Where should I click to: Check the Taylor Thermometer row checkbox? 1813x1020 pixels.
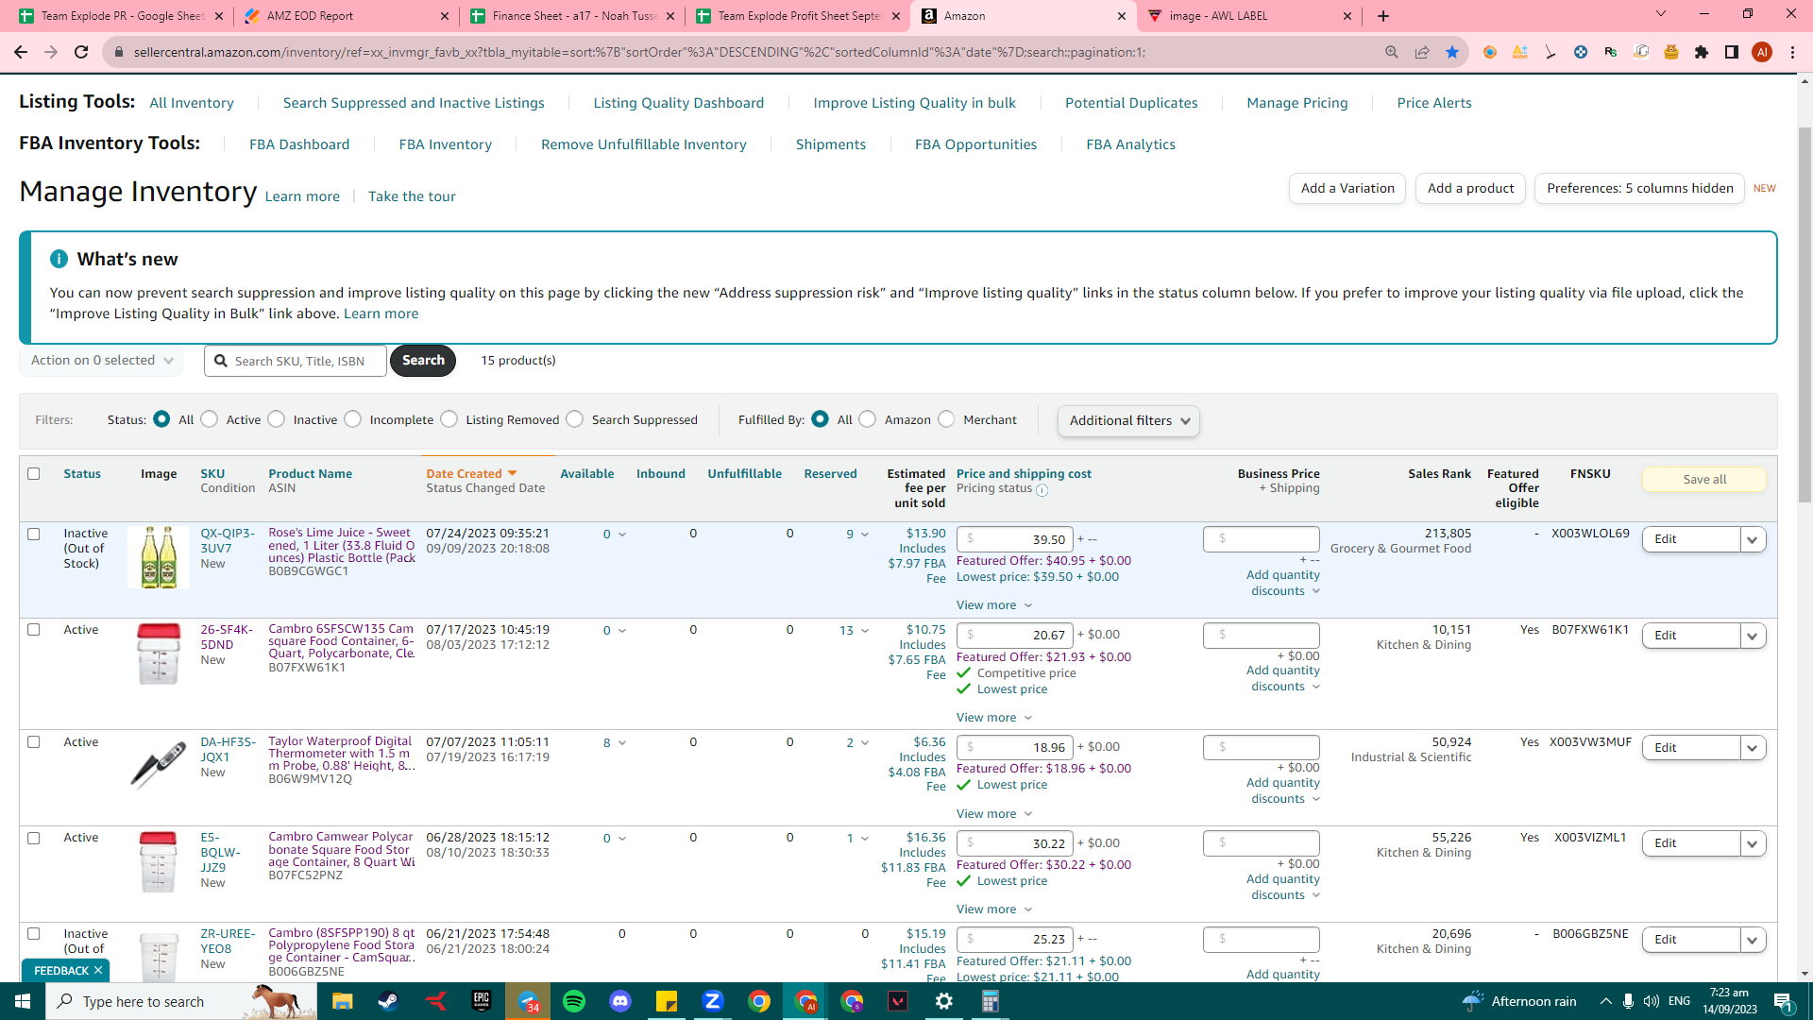(34, 742)
